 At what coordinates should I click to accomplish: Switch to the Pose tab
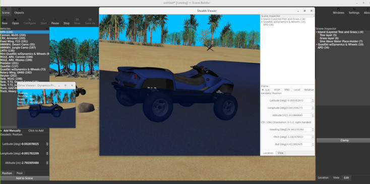click(x=19, y=173)
